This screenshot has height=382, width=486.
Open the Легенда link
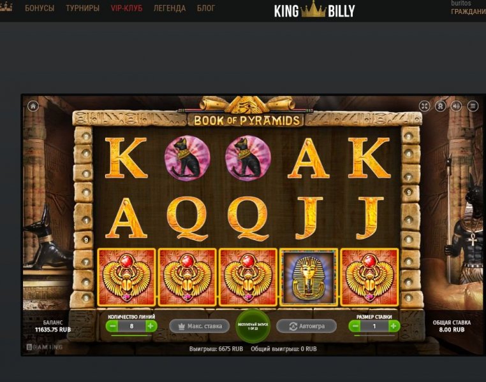click(170, 8)
